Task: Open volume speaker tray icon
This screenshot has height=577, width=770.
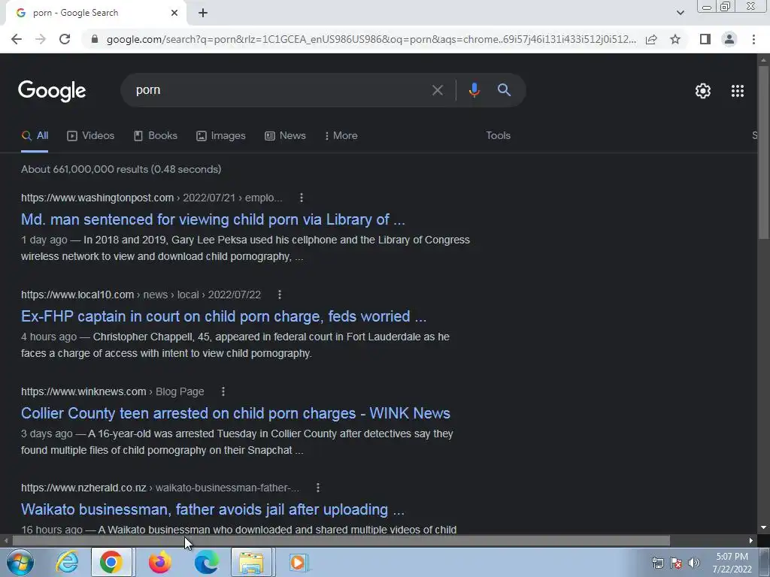Action: pos(694,563)
